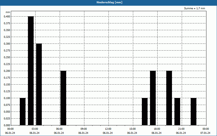
Task: Click the 0,100 mm bar before 03:00
Action: [23, 112]
